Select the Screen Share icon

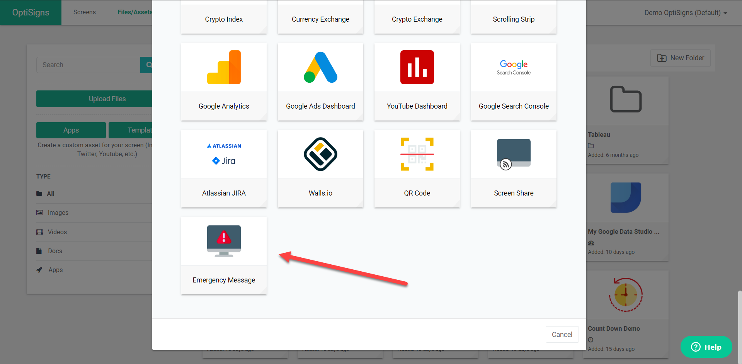click(x=514, y=154)
